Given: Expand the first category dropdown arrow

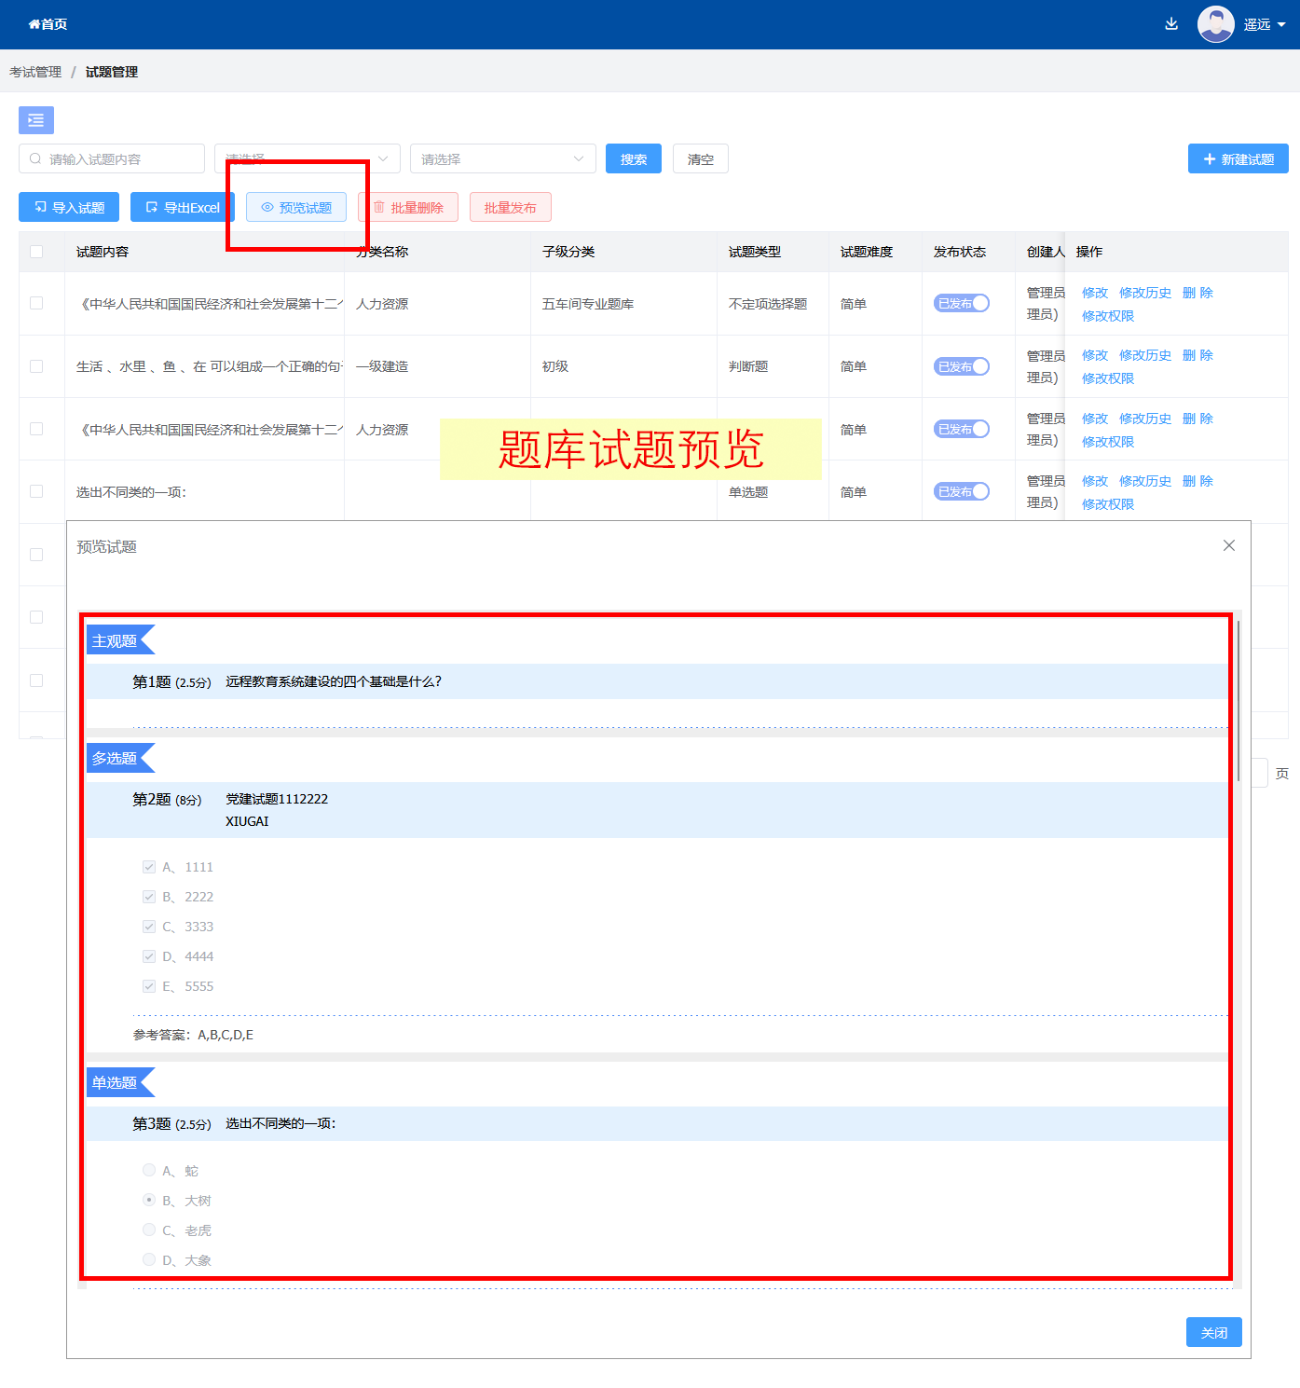Looking at the screenshot, I should point(382,159).
